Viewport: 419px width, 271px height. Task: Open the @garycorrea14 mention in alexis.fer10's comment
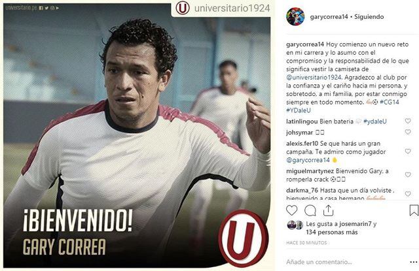(x=308, y=160)
